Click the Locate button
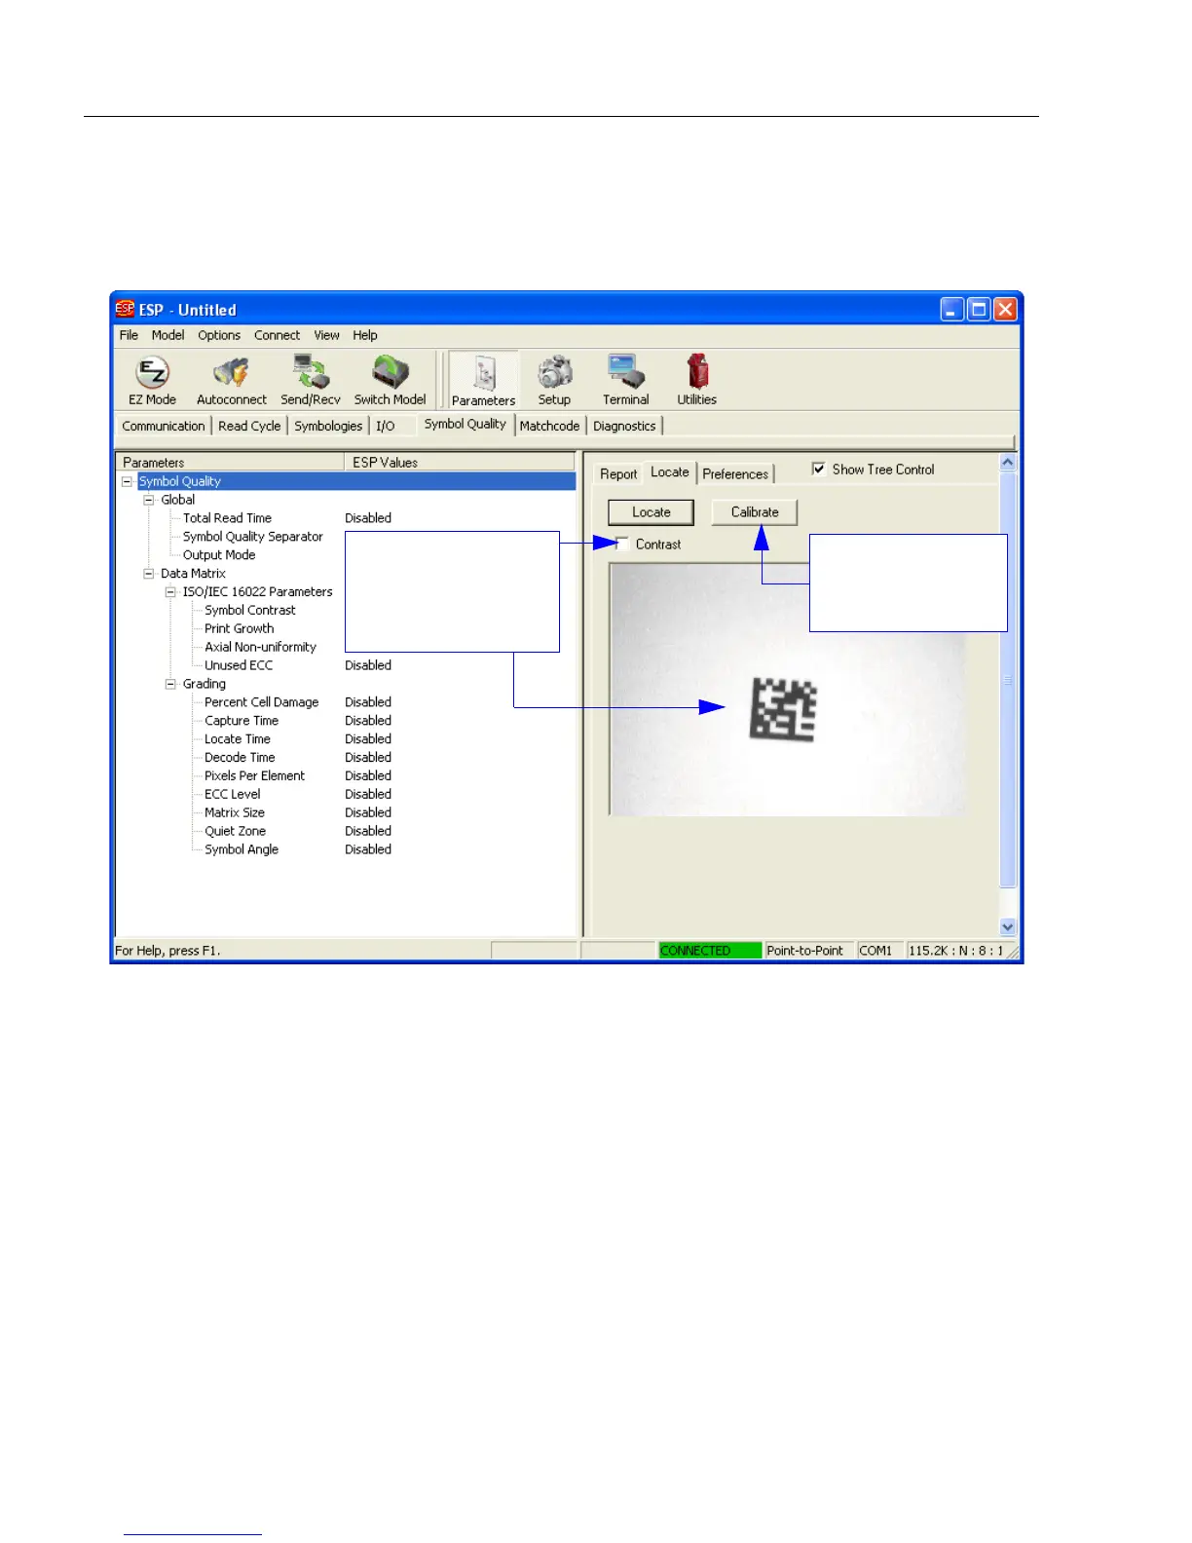The image size is (1192, 1543). pyautogui.click(x=652, y=512)
